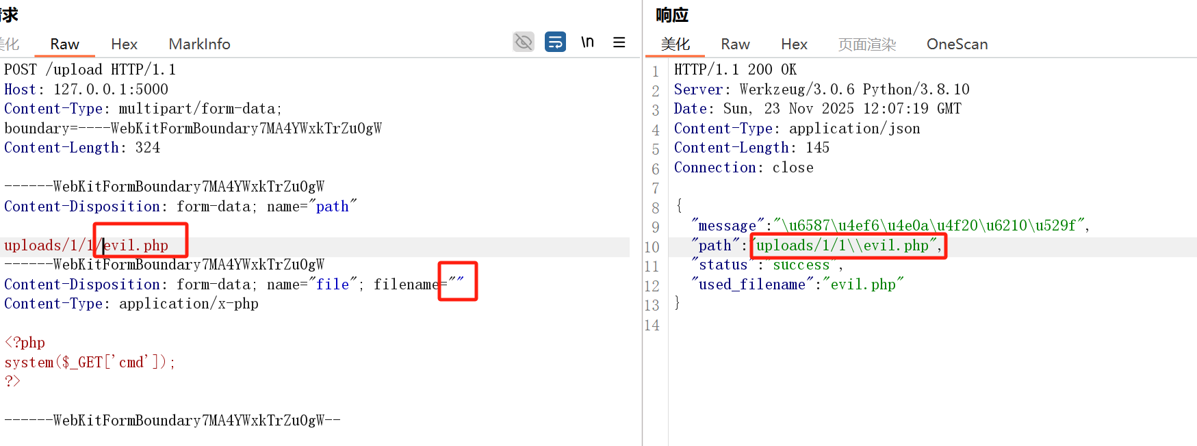
Task: Open the request hamburger options menu
Action: coord(619,42)
